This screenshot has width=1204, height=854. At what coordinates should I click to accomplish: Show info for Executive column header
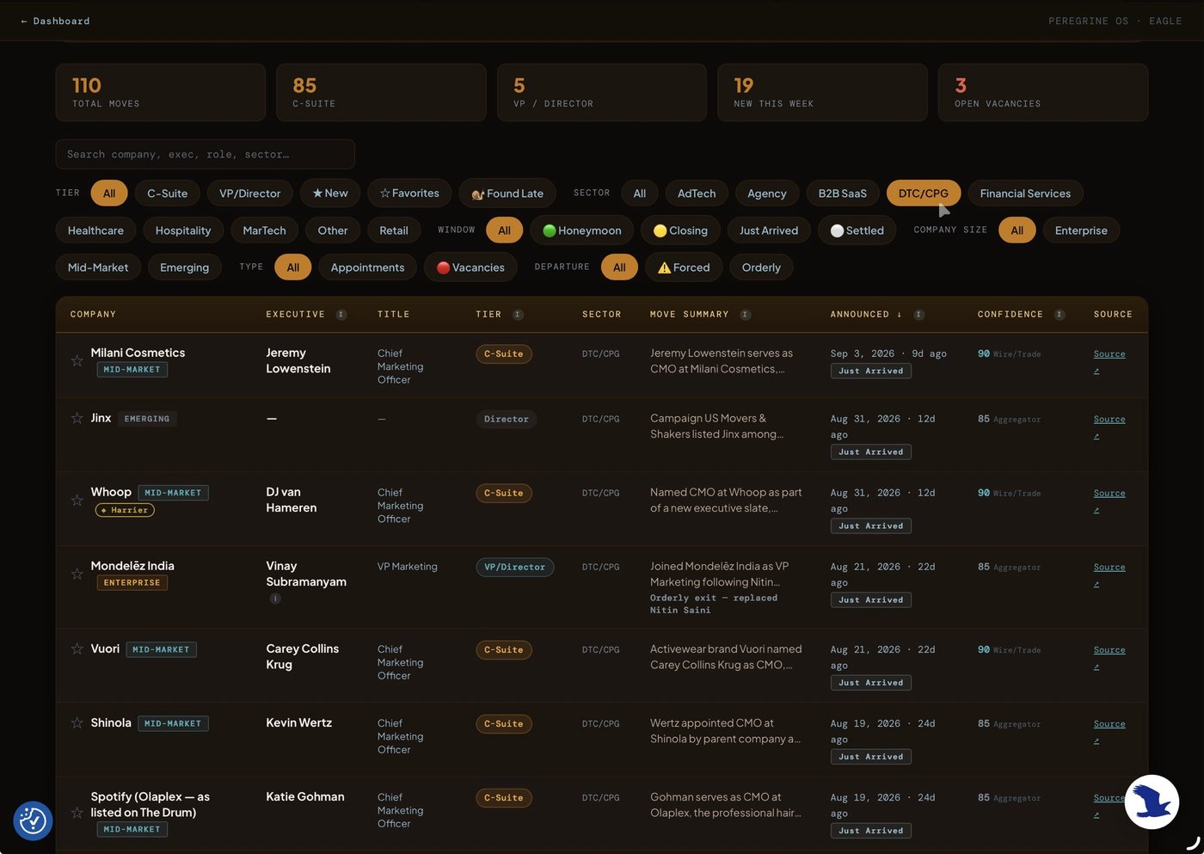(x=341, y=315)
